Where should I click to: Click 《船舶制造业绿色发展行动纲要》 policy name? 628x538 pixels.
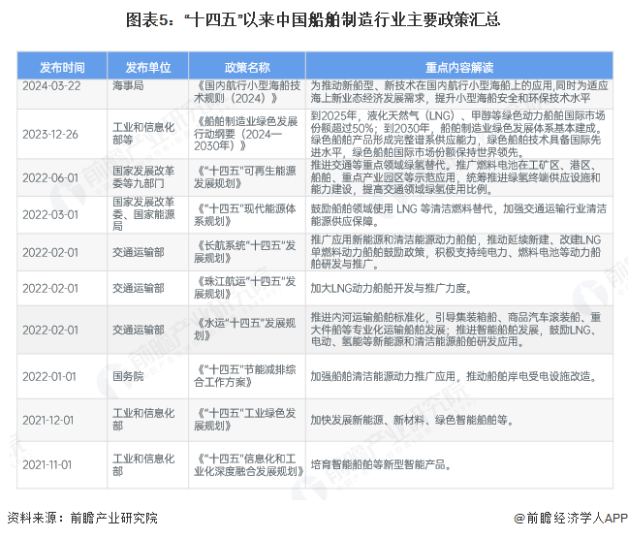click(247, 134)
